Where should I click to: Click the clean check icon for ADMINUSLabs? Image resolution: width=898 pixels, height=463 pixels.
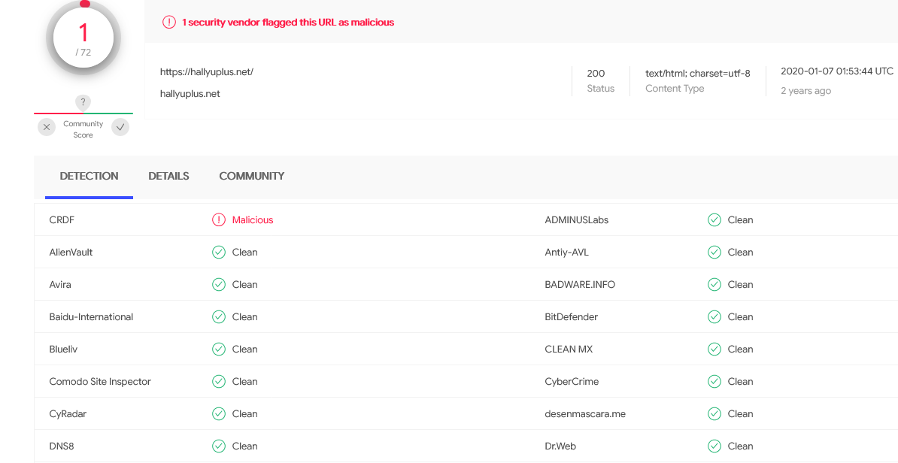point(714,219)
